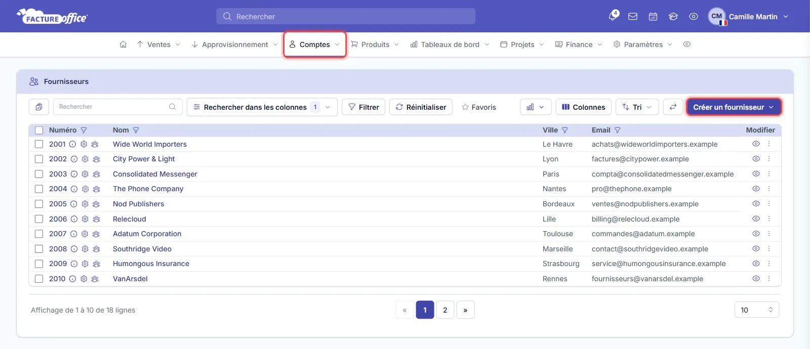Viewport: 810px width, 349px height.
Task: Open the Produits menu
Action: [x=375, y=45]
